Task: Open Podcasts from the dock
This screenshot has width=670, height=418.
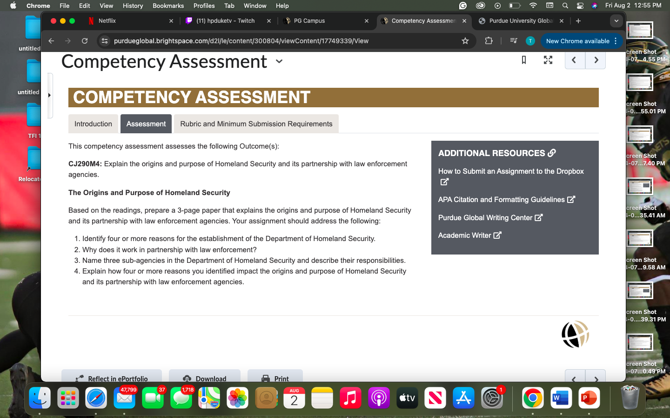Action: [x=379, y=398]
